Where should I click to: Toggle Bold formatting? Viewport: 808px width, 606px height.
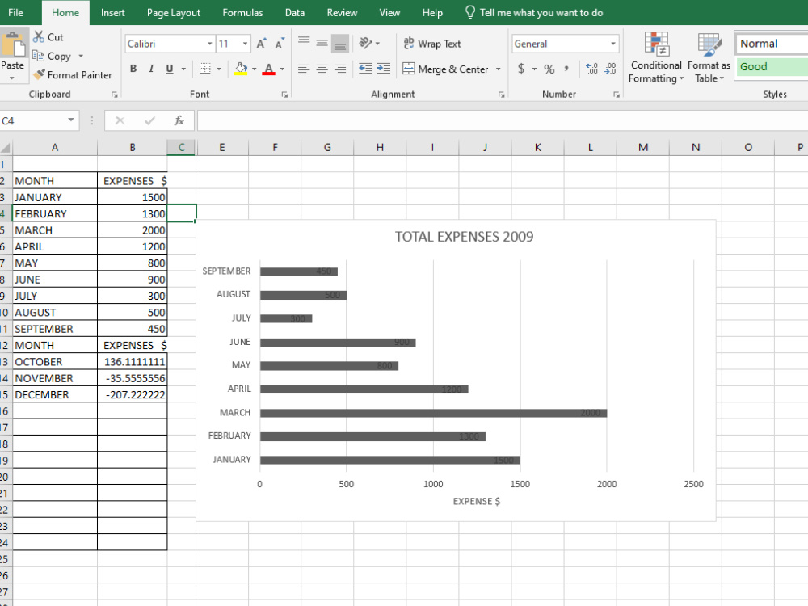(133, 69)
